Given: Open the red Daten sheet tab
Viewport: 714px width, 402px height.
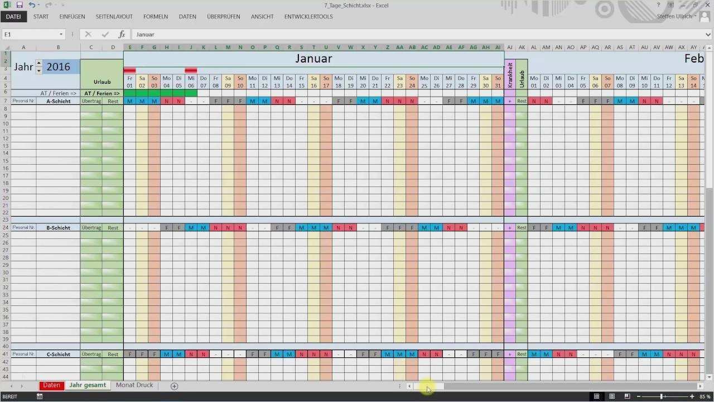Looking at the screenshot, I should pyautogui.click(x=51, y=385).
